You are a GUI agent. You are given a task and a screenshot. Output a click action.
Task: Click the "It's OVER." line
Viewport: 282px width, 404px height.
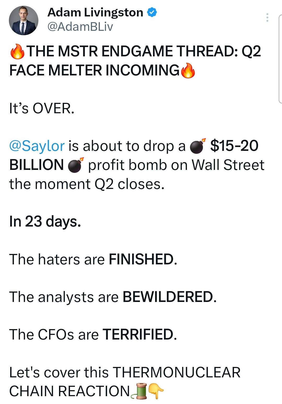tap(42, 108)
